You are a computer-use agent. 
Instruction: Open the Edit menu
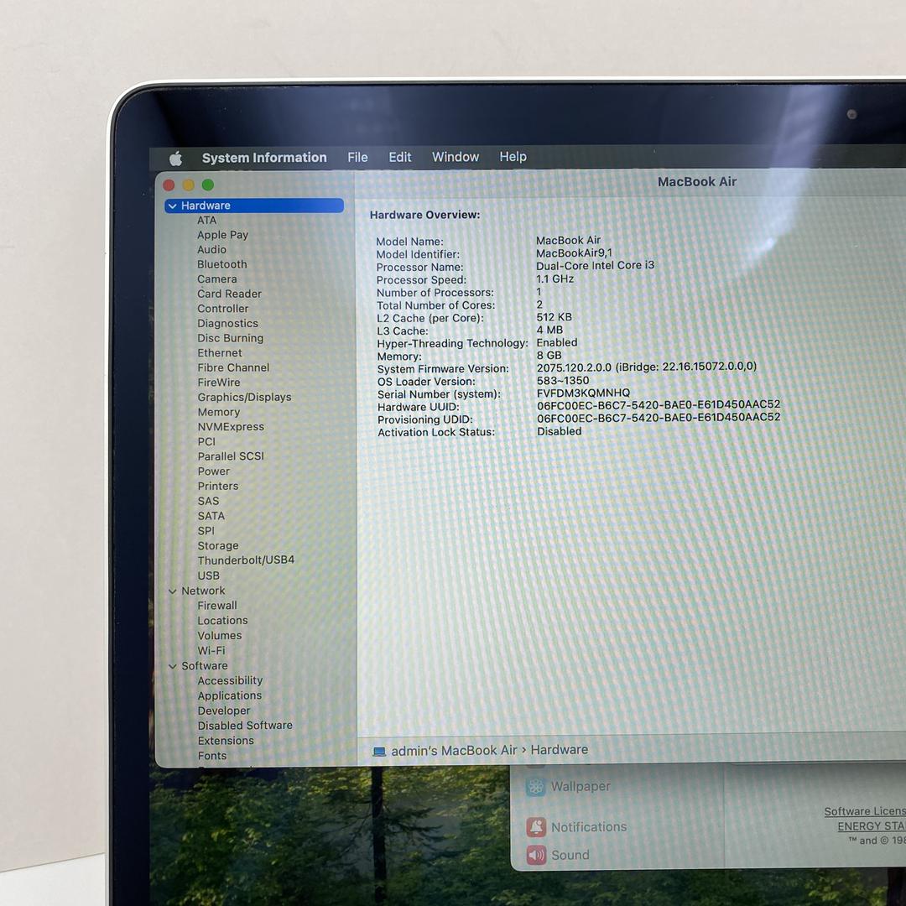[400, 157]
